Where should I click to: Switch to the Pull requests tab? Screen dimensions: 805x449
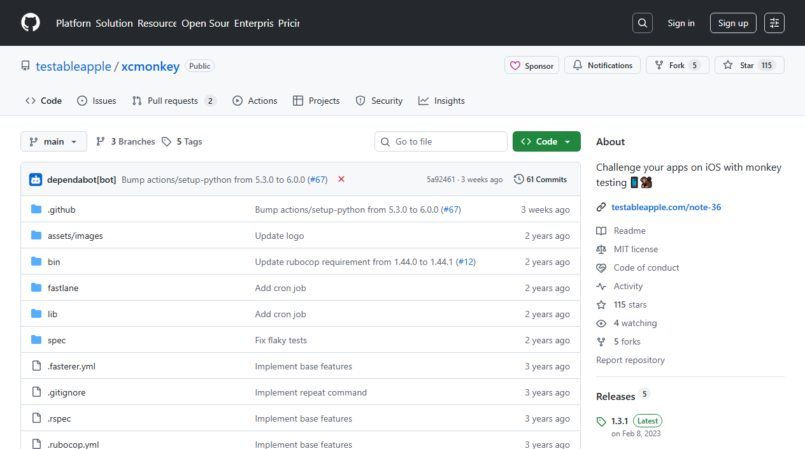[x=174, y=101]
